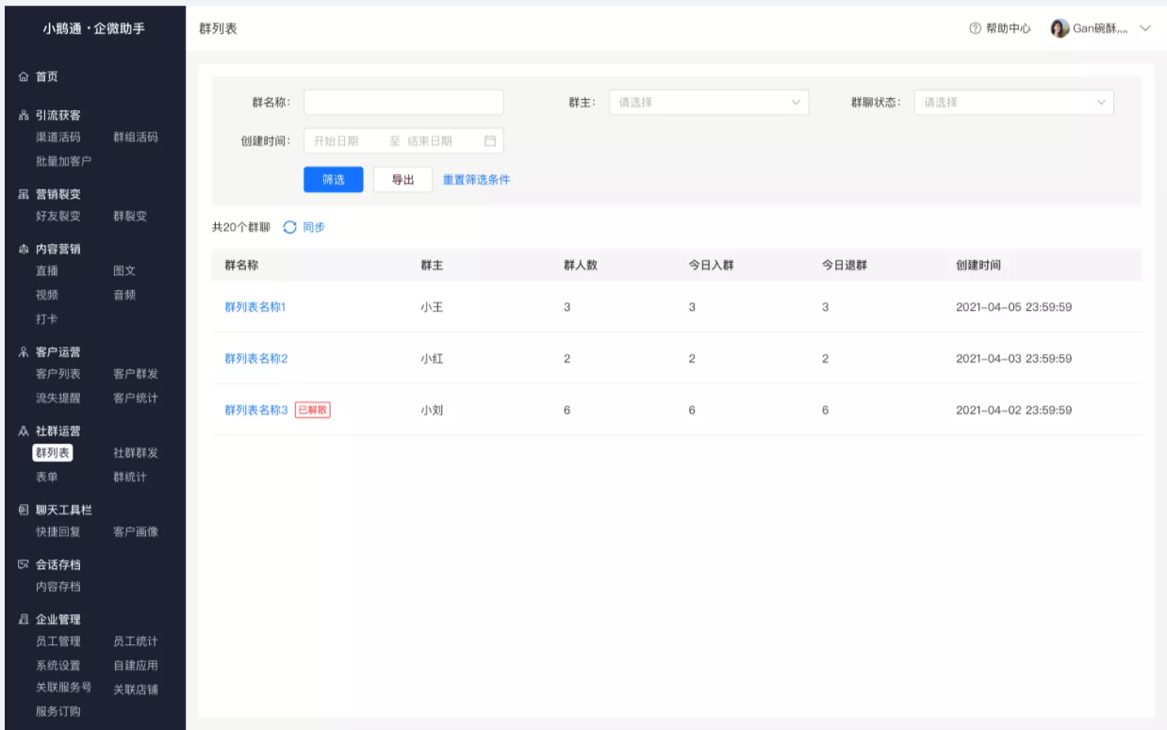This screenshot has width=1167, height=730.
Task: Click the user avatar Gan碗酥
Action: 1060,28
